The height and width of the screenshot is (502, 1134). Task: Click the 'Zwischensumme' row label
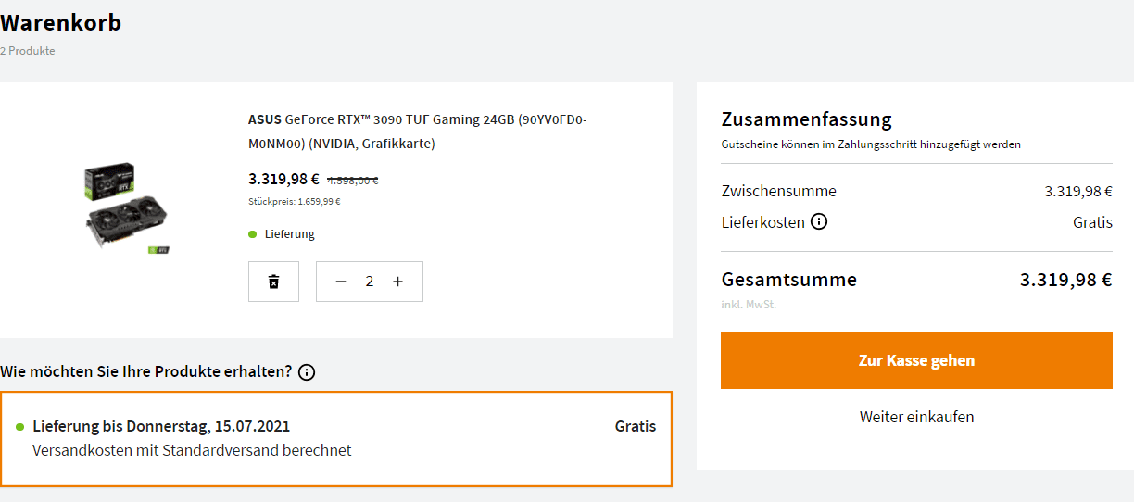tap(778, 191)
